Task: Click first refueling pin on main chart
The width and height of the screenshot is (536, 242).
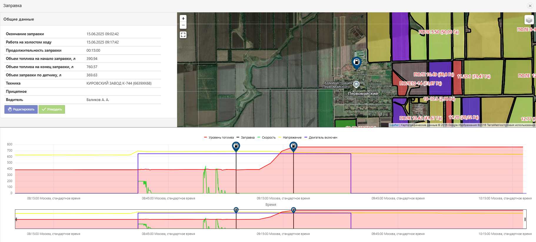Action: pyautogui.click(x=236, y=146)
